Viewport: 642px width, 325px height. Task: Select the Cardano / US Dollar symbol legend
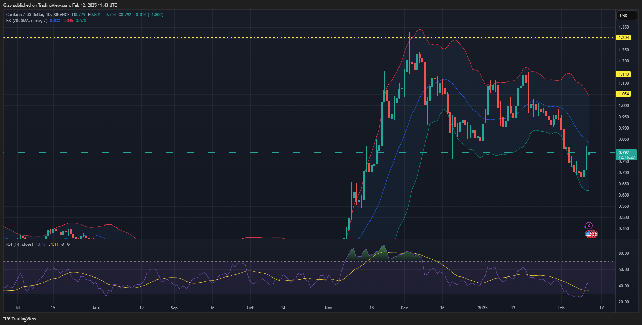tap(38, 15)
